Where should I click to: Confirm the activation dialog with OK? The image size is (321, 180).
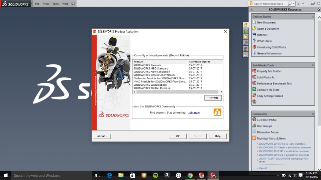pyautogui.click(x=178, y=136)
